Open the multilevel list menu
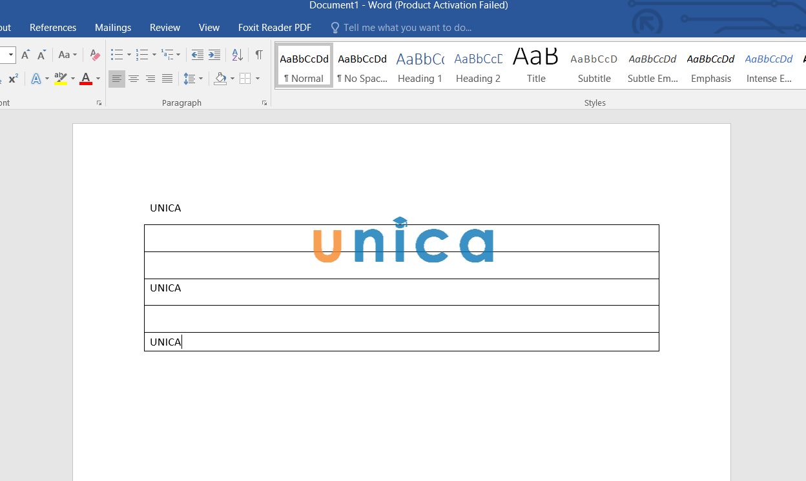 (170, 55)
